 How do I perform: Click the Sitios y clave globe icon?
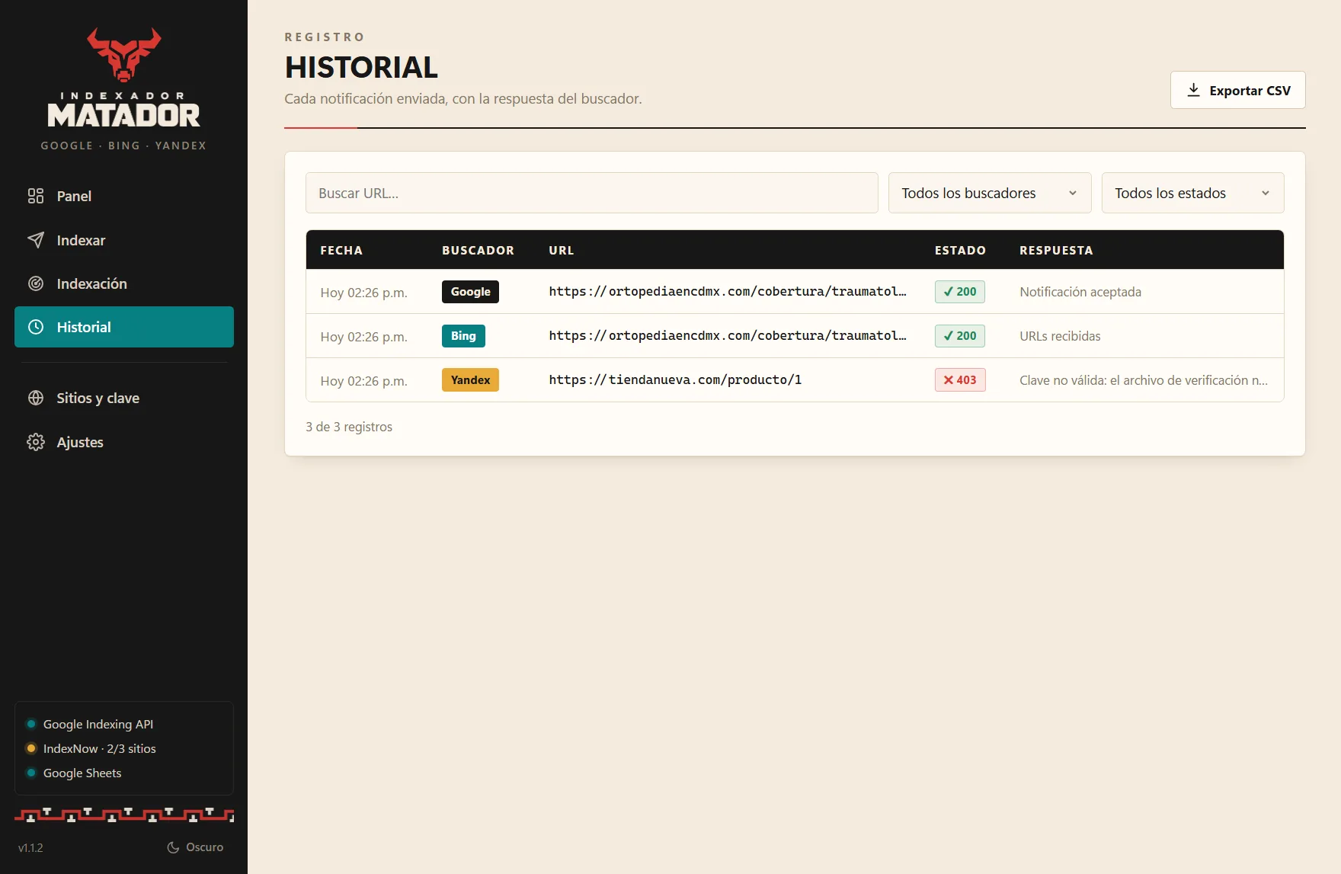36,398
